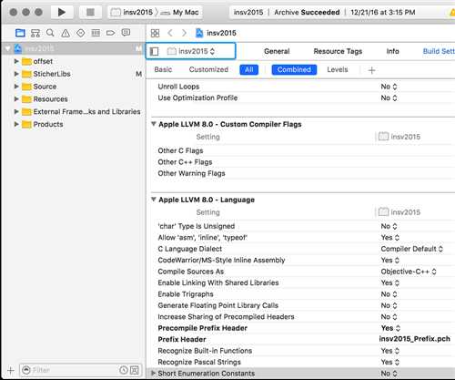This screenshot has height=380, width=455.
Task: Select CodeWarrior/MS-Style Inline Assembly setting
Action: (221, 260)
